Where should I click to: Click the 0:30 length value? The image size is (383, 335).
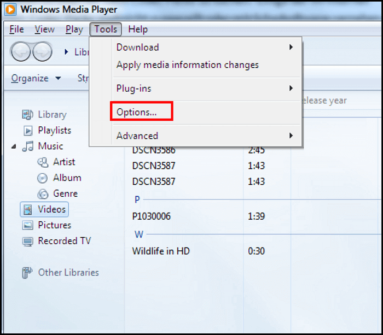tap(256, 251)
